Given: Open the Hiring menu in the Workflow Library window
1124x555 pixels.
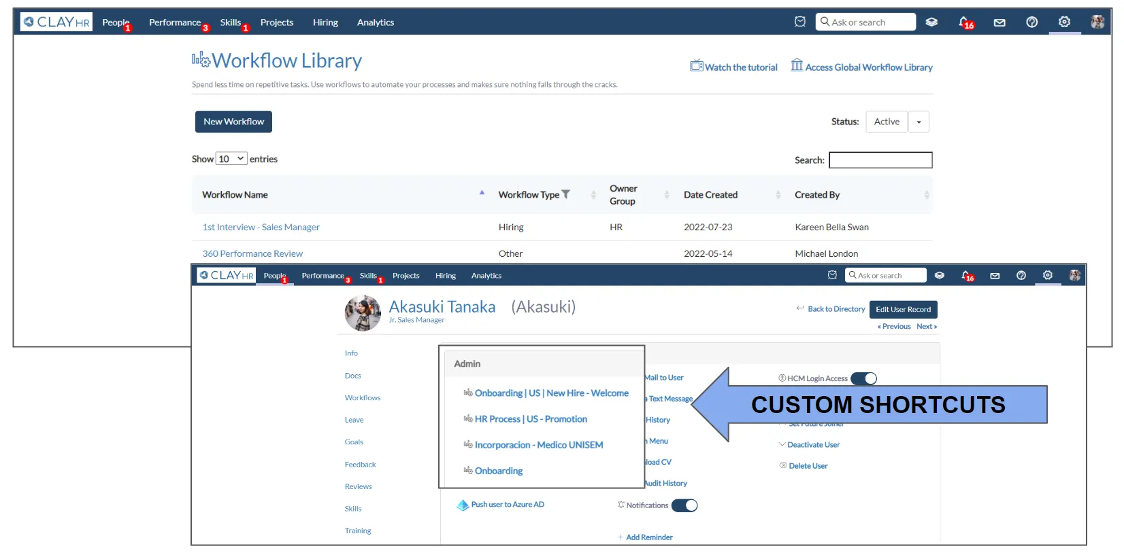Looking at the screenshot, I should [325, 22].
